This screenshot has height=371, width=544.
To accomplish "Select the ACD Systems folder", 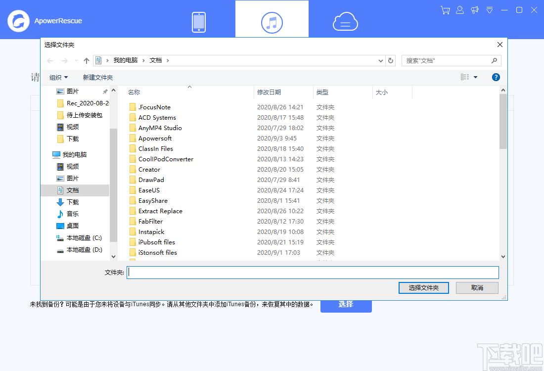I will pos(152,118).
